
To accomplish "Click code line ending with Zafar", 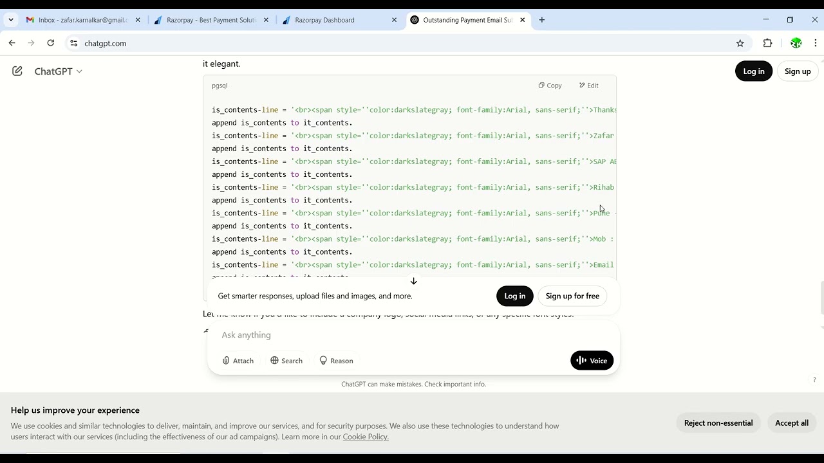I will click(x=414, y=136).
